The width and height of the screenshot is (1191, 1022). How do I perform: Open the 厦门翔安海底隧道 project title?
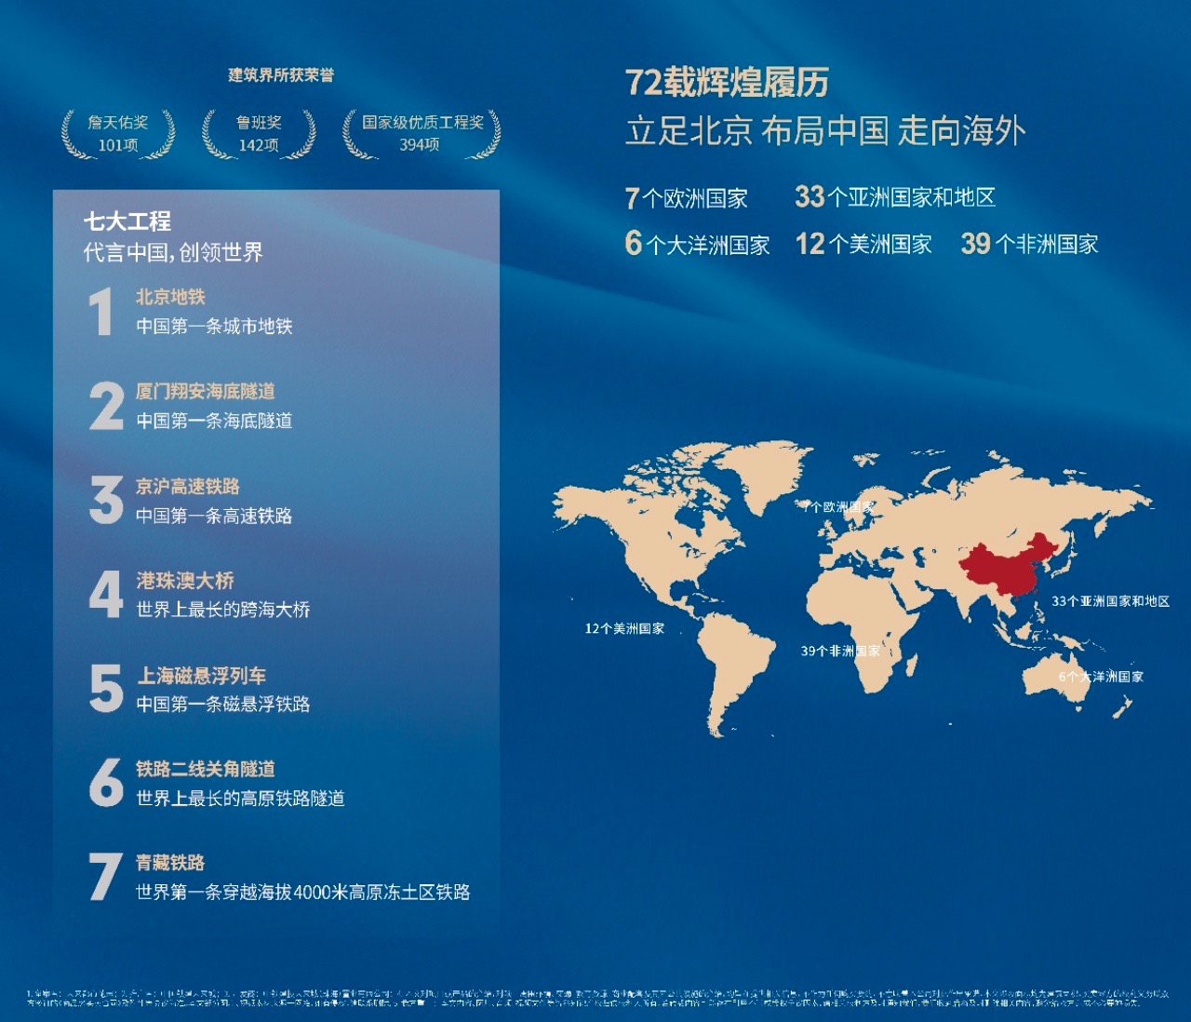pos(206,392)
